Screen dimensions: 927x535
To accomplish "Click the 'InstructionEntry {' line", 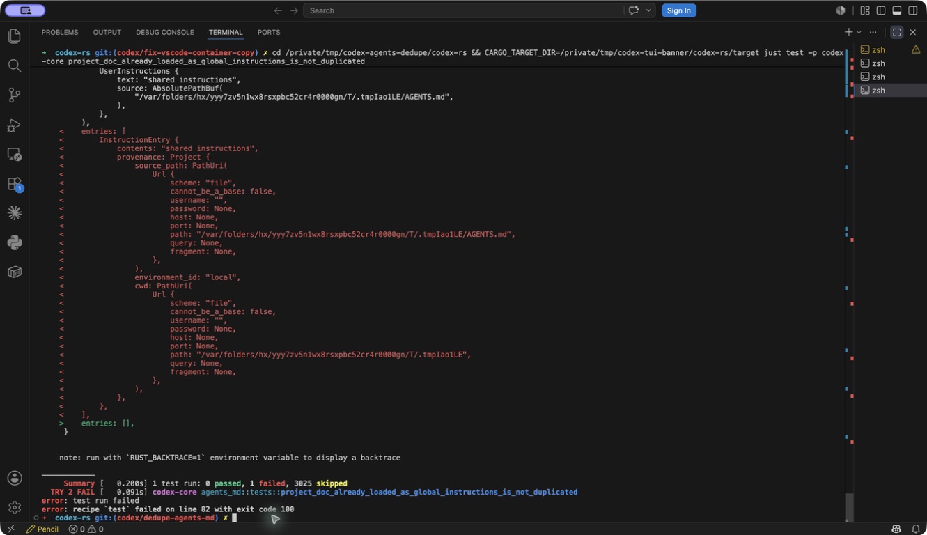I will (x=139, y=140).
